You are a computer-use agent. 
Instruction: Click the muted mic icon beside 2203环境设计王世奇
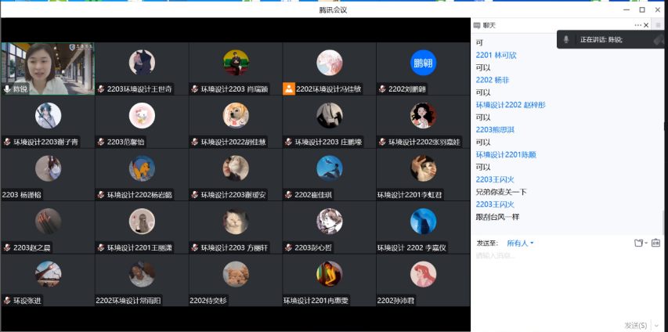(101, 89)
